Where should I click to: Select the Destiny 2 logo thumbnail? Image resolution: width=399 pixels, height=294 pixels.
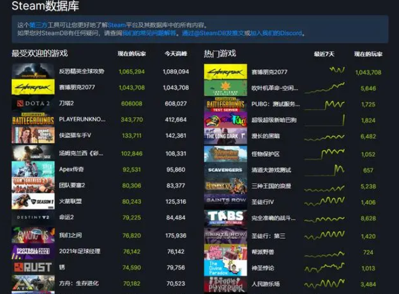[x=33, y=217]
